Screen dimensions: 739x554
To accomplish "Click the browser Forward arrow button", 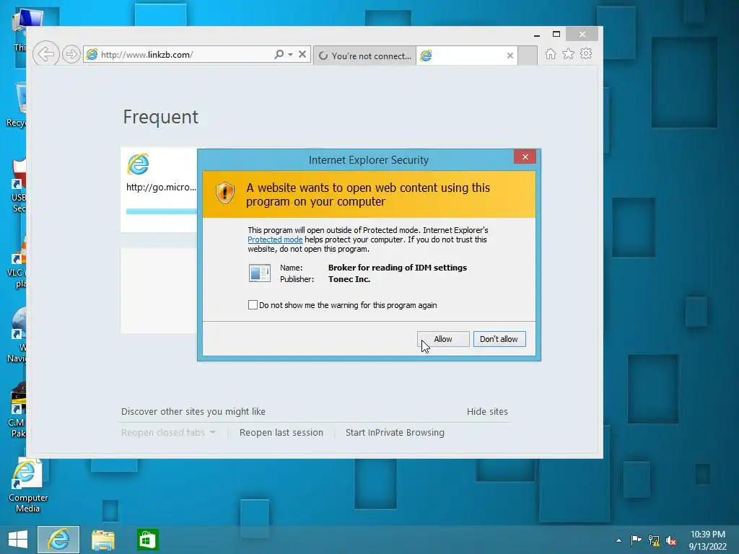I will pyautogui.click(x=71, y=55).
